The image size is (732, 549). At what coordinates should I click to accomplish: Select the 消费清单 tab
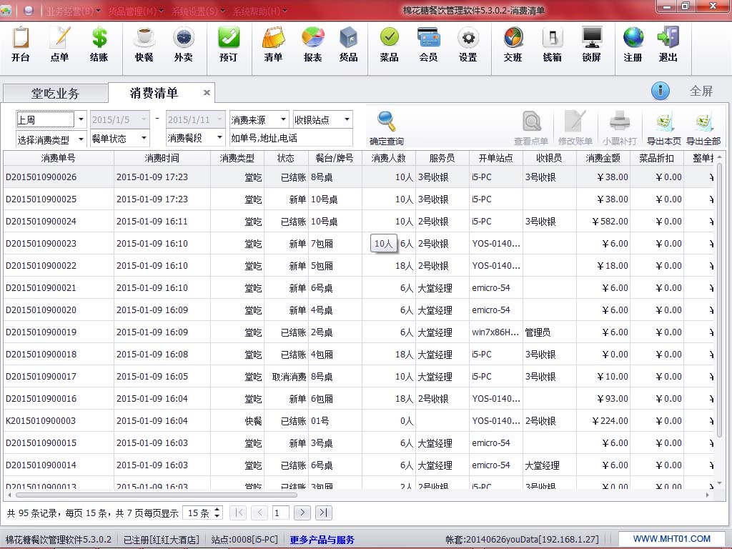coord(154,93)
